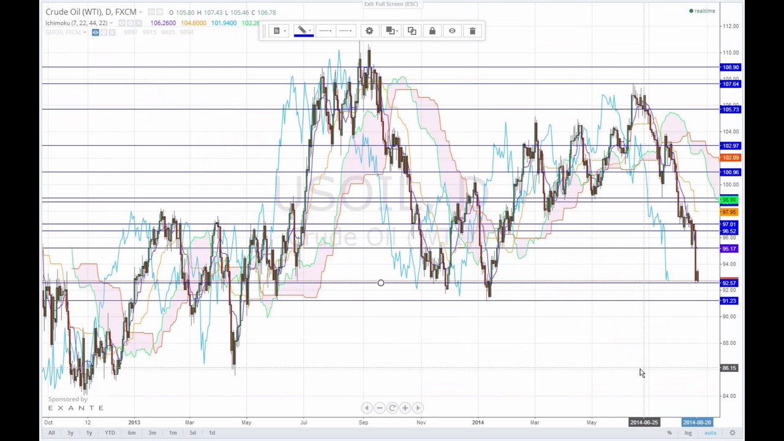Select the 5y time range
Image resolution: width=784 pixels, height=441 pixels.
tap(70, 433)
